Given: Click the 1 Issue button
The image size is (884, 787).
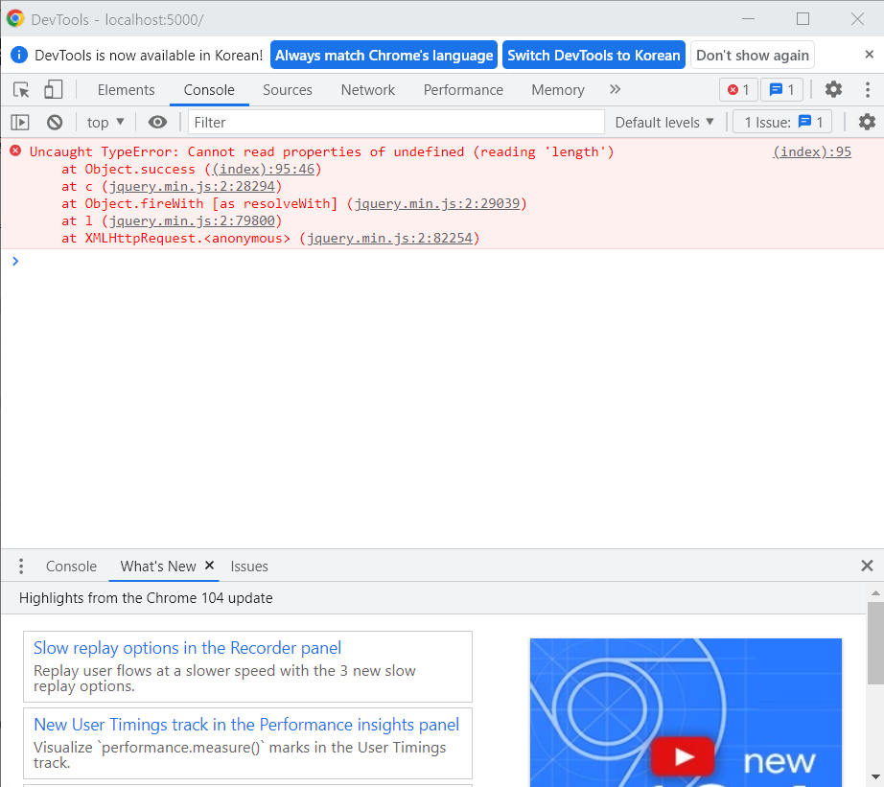Looking at the screenshot, I should tap(782, 123).
